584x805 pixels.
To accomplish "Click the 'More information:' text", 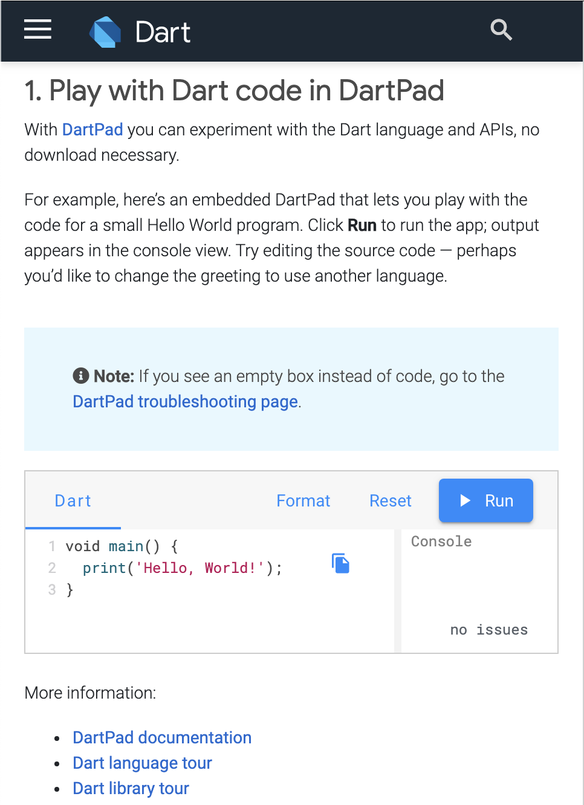I will 90,693.
